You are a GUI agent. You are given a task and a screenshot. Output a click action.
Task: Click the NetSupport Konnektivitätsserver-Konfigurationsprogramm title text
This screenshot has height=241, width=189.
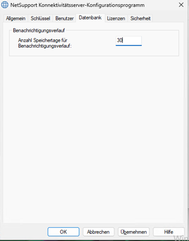77,5
